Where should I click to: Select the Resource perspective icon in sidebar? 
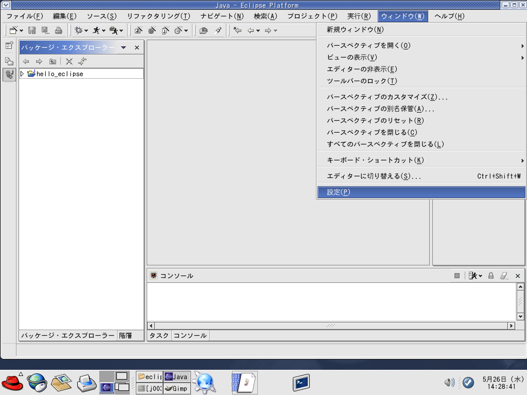9,61
